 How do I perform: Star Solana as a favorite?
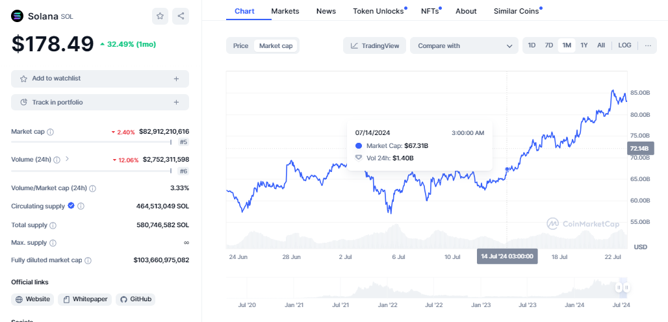pos(161,16)
